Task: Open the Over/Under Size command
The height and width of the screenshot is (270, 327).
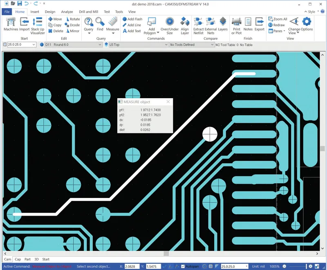Action: (x=170, y=26)
